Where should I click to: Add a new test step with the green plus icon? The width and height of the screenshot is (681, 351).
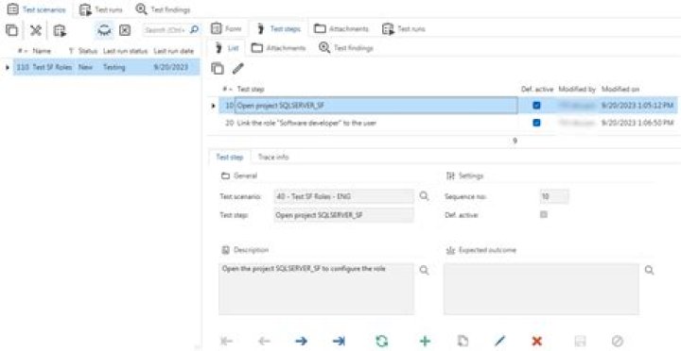tap(426, 342)
